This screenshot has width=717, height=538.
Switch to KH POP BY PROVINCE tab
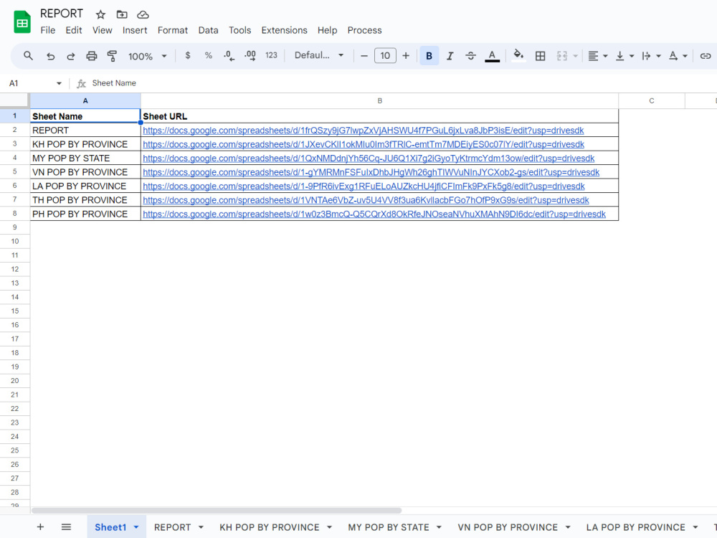pyautogui.click(x=270, y=527)
